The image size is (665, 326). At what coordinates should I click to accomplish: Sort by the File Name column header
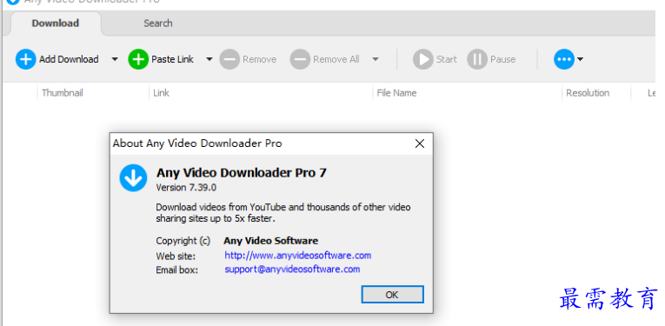click(396, 93)
